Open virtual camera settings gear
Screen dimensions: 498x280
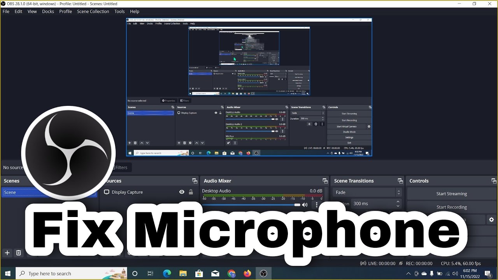(x=491, y=220)
